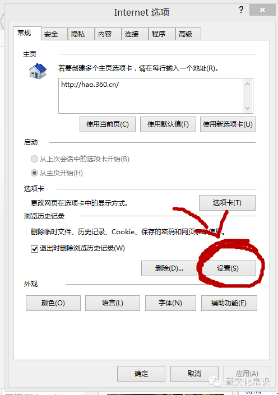The image size is (278, 395).
Task: Close the Internet 选项 dialog
Action: coord(262,10)
